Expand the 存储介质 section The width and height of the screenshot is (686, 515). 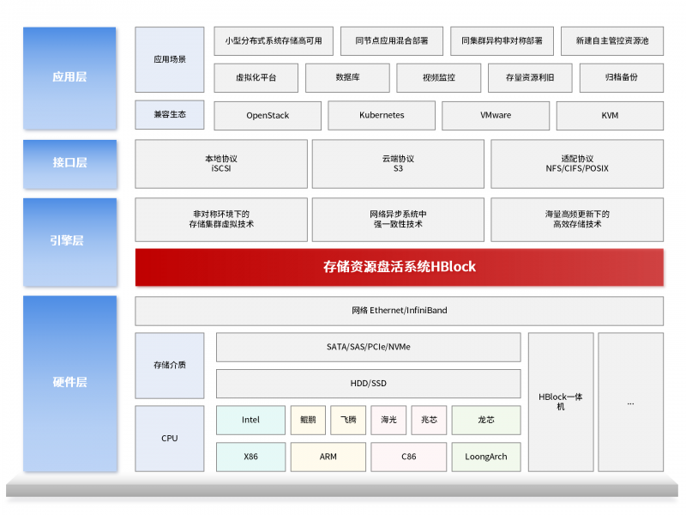pyautogui.click(x=169, y=366)
